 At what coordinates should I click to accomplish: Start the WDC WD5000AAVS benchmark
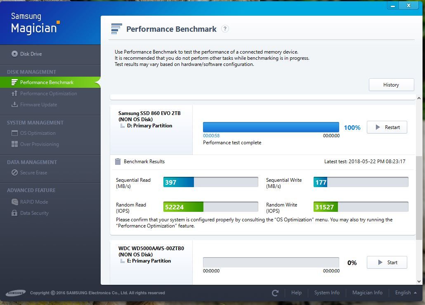pyautogui.click(x=387, y=262)
